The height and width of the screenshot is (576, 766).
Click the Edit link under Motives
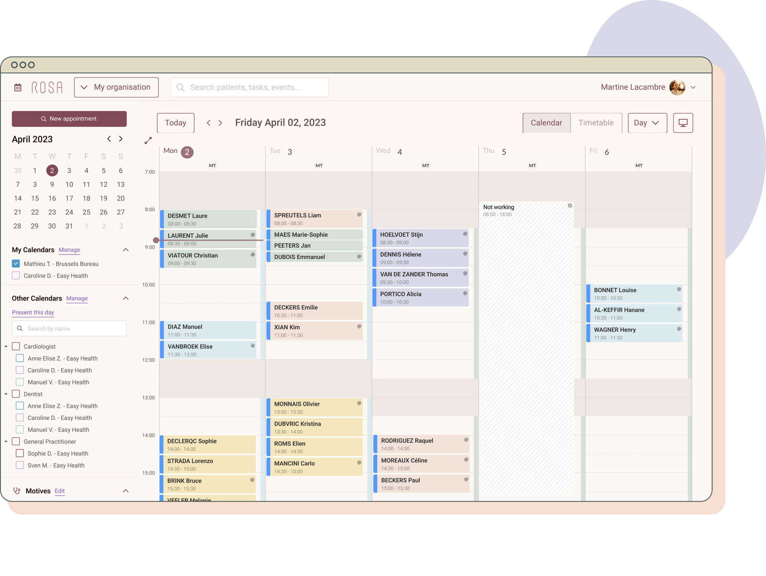coord(58,491)
